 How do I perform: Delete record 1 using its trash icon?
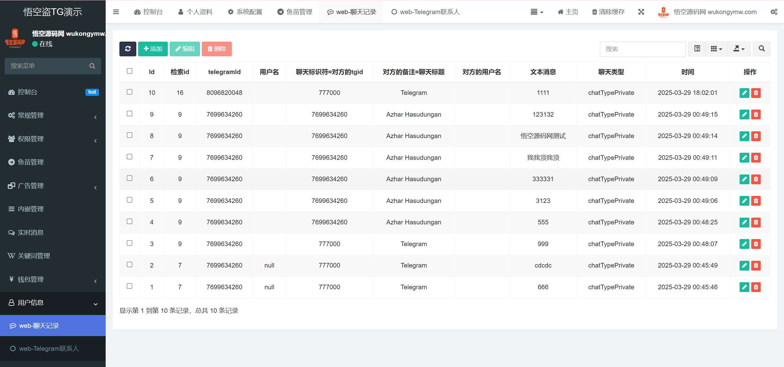tap(756, 287)
